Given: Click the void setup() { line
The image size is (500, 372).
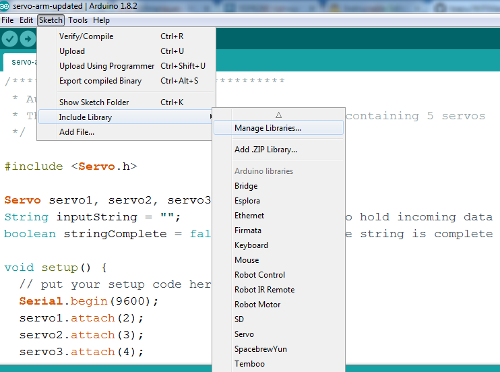Looking at the screenshot, I should (x=56, y=268).
